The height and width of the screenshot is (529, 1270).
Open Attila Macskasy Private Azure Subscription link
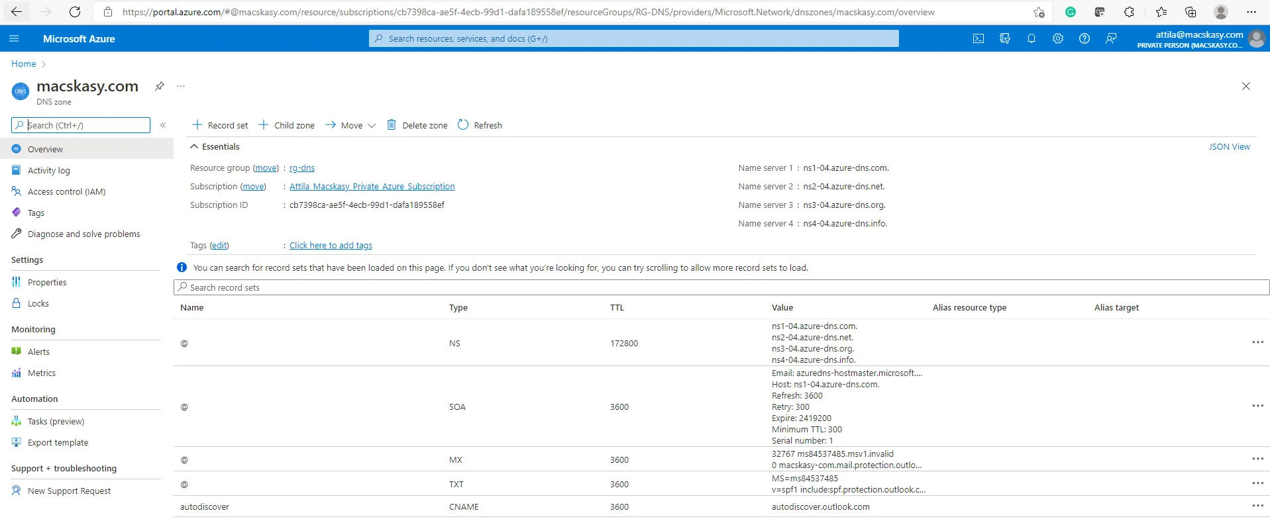click(x=372, y=187)
